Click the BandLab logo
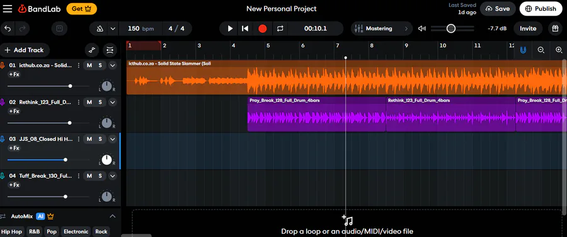This screenshot has height=237, width=567. tap(40, 9)
